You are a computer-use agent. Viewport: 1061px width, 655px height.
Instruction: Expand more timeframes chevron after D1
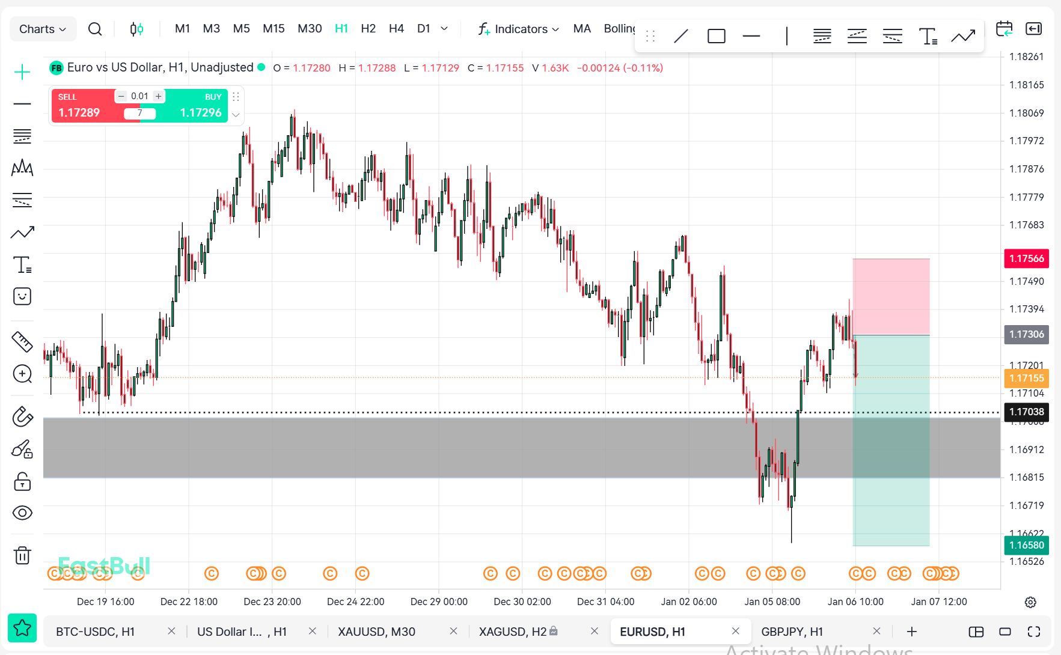pos(444,29)
